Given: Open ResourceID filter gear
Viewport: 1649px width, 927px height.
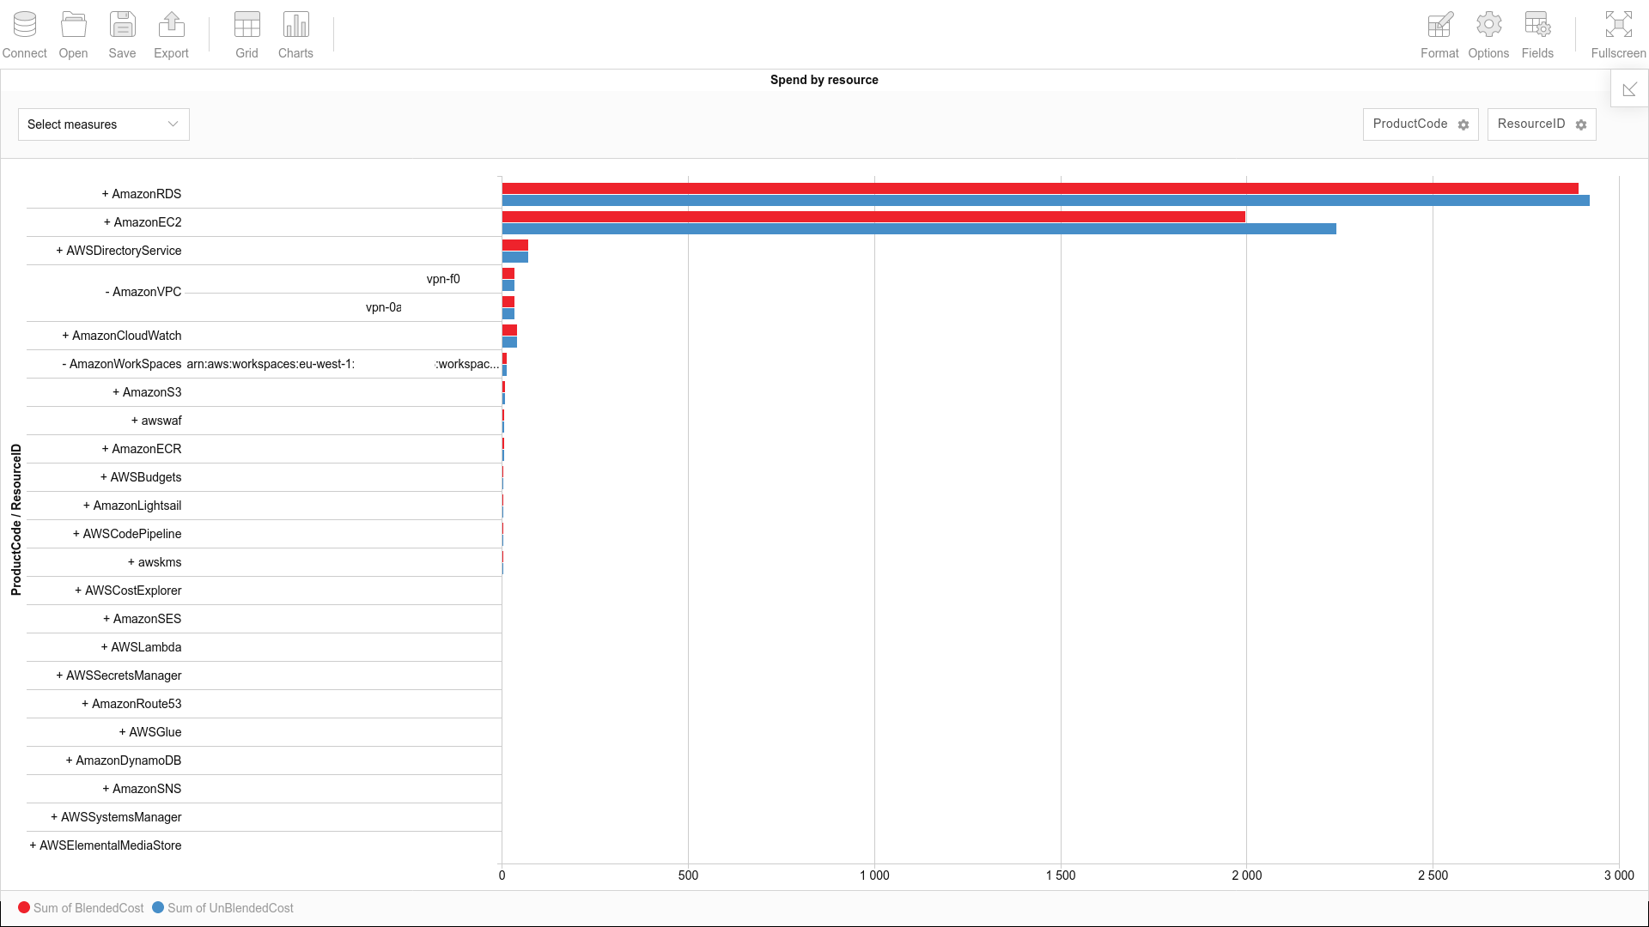Looking at the screenshot, I should pos(1581,125).
